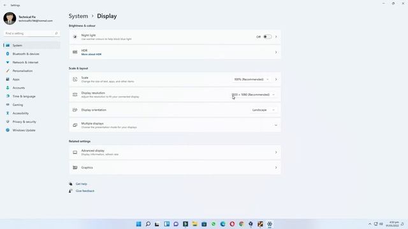The height and width of the screenshot is (229, 408).
Task: Open Widgets from the taskbar
Action: [x=167, y=224]
